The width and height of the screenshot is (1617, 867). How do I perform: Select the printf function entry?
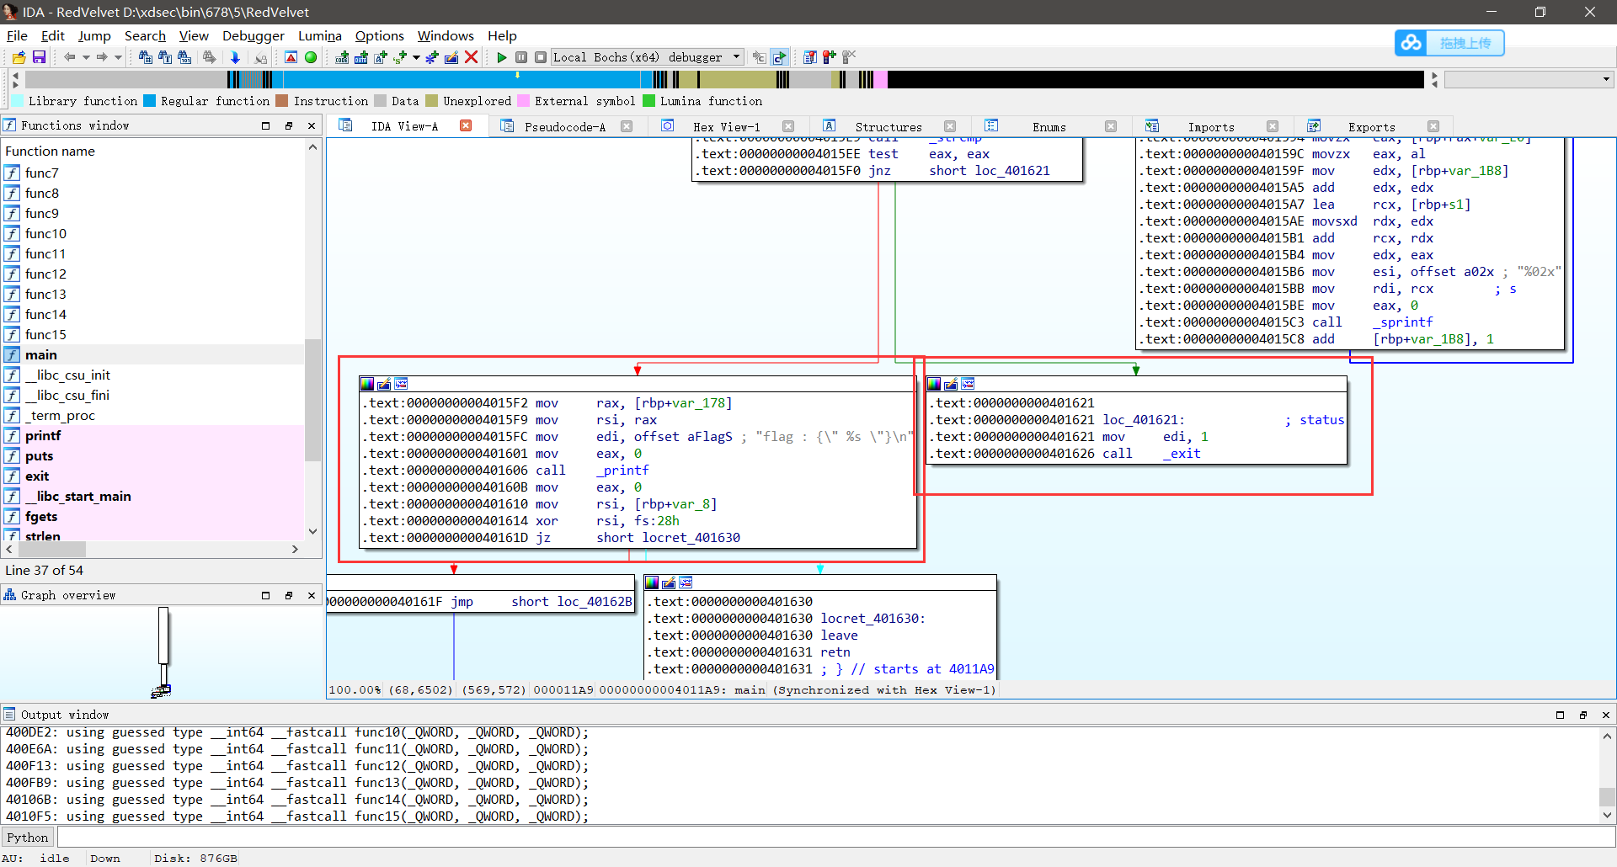click(152, 435)
